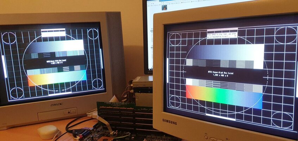
Task: Click bottom-right corner circle on Samsung test pattern
Action: [282, 120]
